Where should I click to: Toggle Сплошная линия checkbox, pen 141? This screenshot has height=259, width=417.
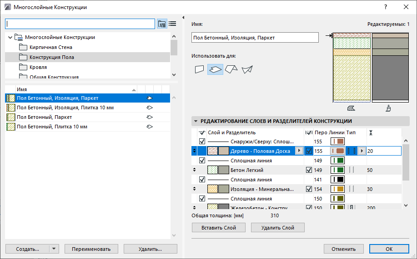click(x=202, y=180)
